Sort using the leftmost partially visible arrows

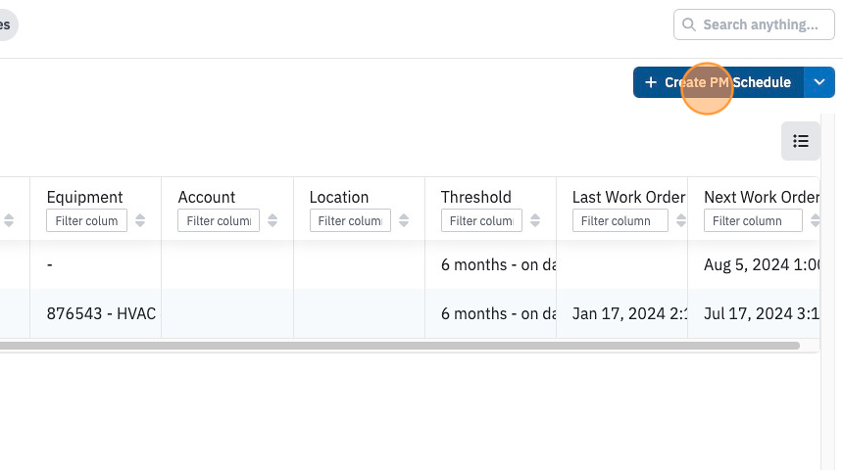tap(9, 220)
